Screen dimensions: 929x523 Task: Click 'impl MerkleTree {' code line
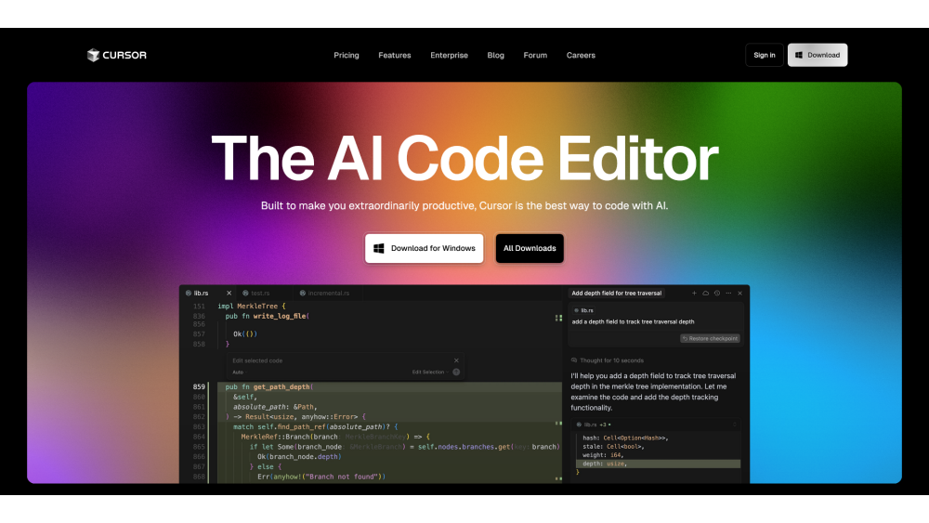(x=251, y=307)
